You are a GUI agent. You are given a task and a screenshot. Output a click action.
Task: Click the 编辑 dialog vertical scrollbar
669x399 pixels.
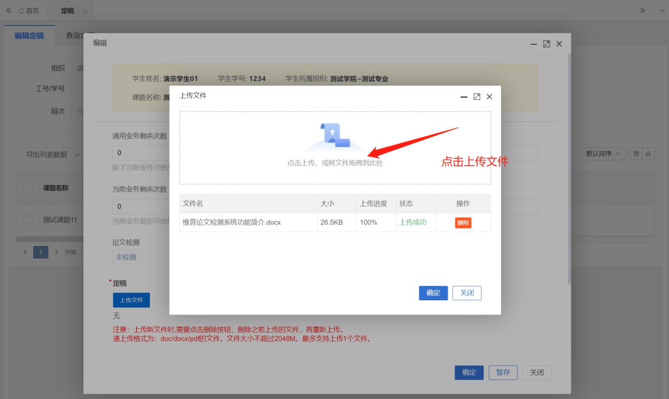(568, 169)
